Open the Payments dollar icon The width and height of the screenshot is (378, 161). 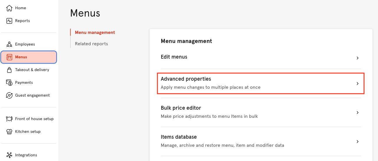[9, 83]
